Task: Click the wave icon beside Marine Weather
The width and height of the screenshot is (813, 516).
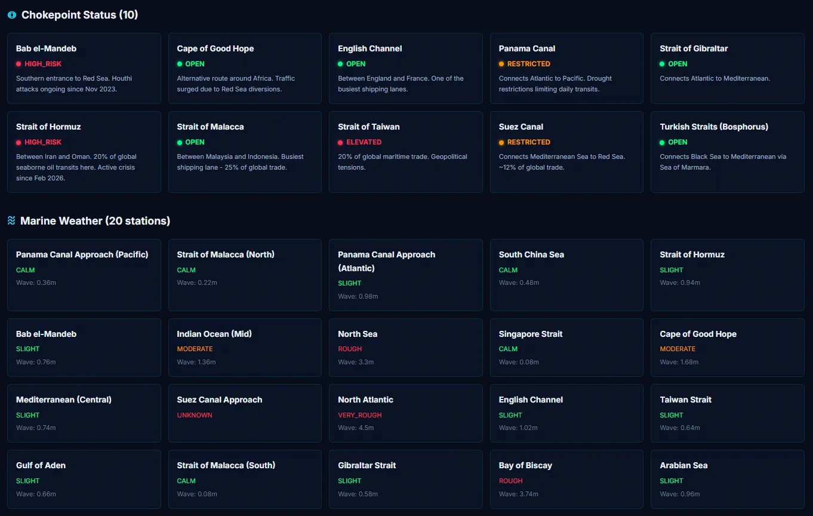Action: [11, 221]
